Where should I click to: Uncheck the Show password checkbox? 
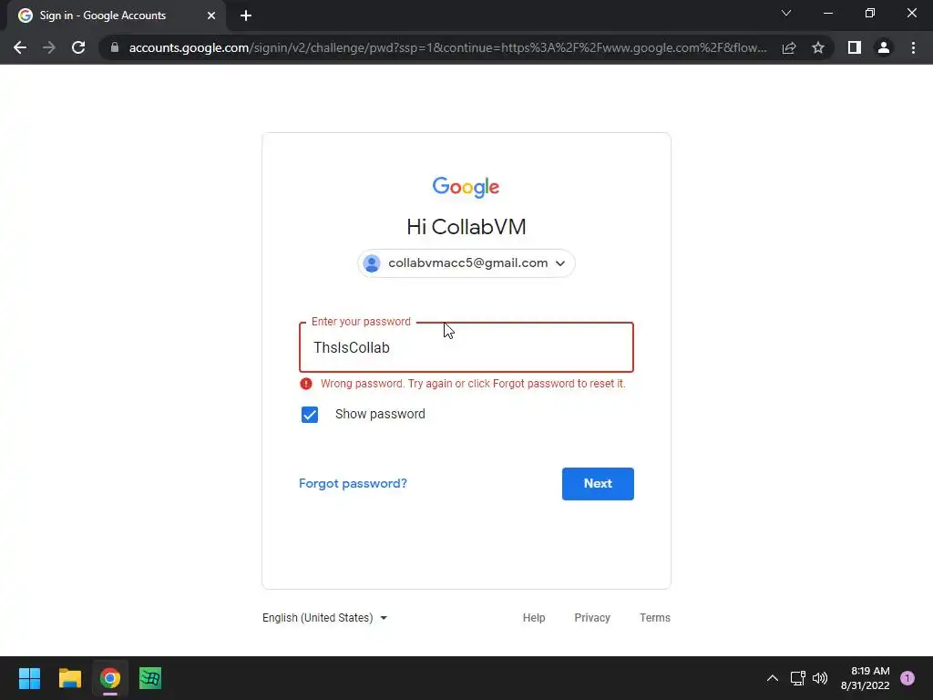pos(310,415)
